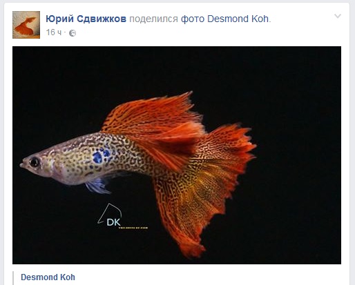Expand the post options chevron
355x285 pixels.
(x=338, y=16)
